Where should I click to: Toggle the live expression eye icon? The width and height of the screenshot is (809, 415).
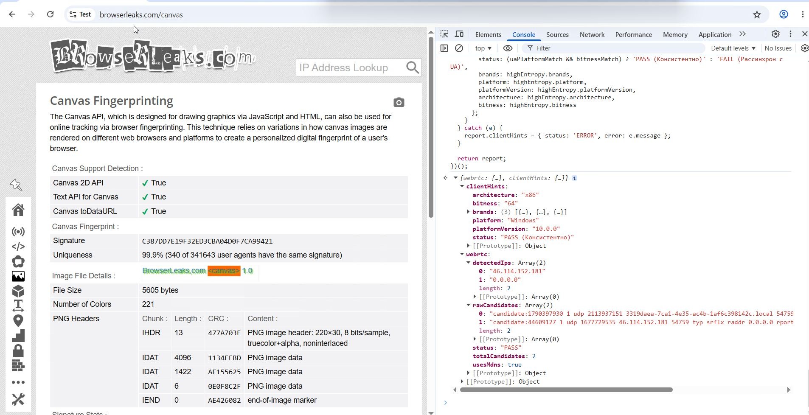508,48
